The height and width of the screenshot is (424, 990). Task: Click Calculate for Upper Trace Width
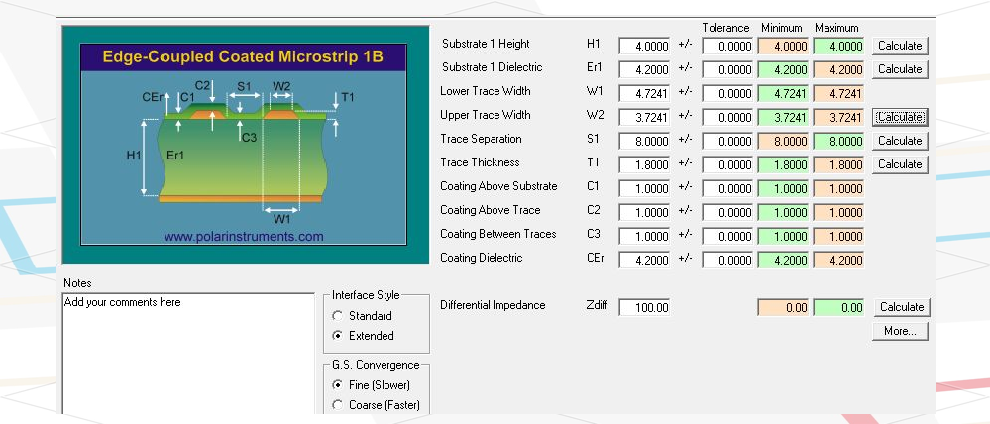pos(900,117)
